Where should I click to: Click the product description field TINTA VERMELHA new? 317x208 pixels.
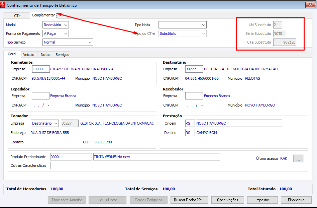[156, 157]
